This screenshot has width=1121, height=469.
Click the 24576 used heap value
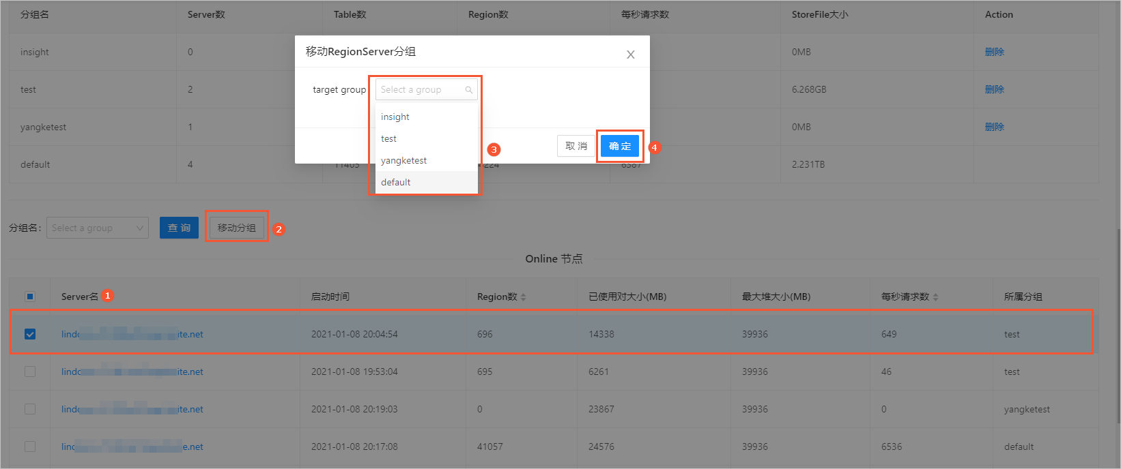601,447
